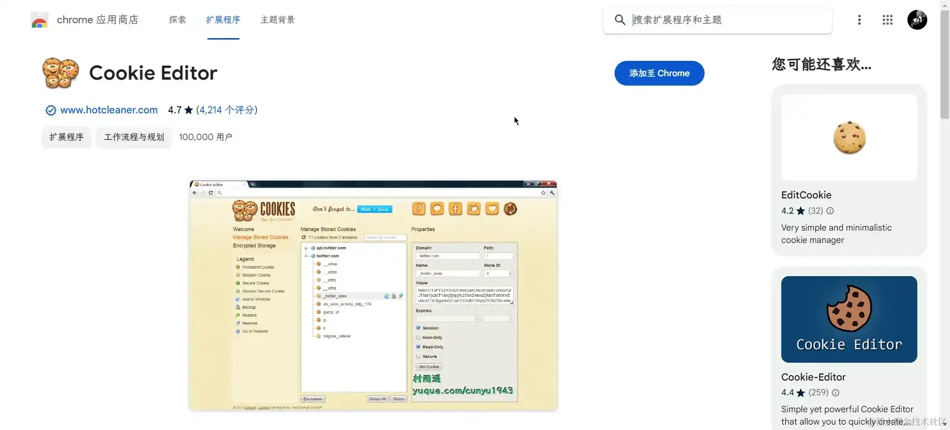Click the Chrome Web Store logo
950x430 pixels.
coord(39,20)
